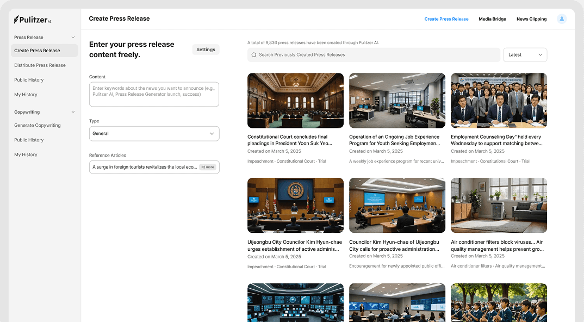Go to Generate Copywriting
The width and height of the screenshot is (584, 322).
click(x=37, y=125)
